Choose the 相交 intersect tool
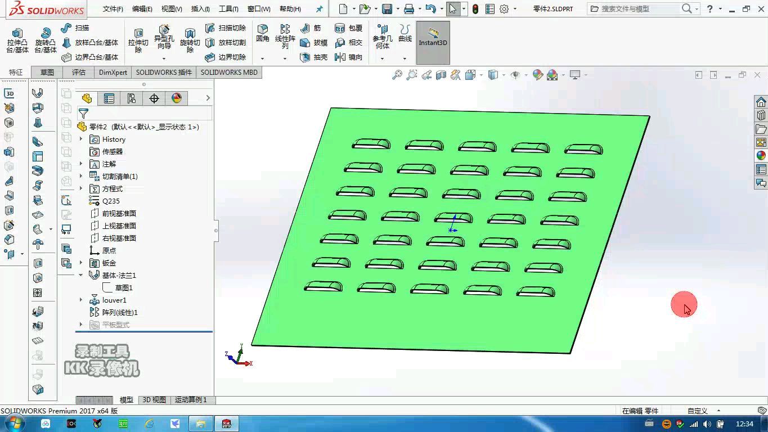 [348, 42]
